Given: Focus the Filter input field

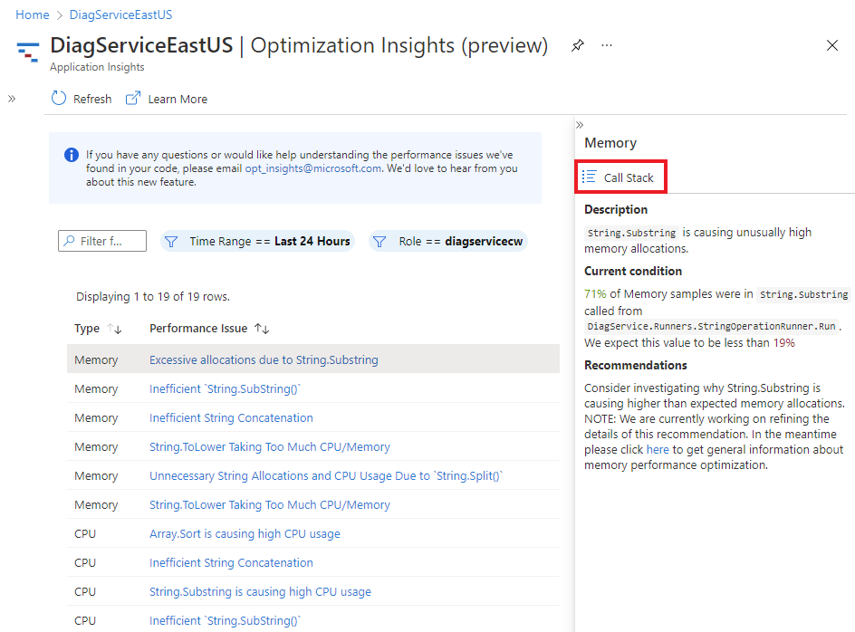Looking at the screenshot, I should pyautogui.click(x=102, y=241).
